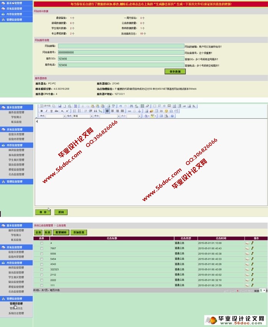The height and width of the screenshot is (327, 268).
Task: Open 系统日志管理 in the list page sidebar
Action: (16, 313)
